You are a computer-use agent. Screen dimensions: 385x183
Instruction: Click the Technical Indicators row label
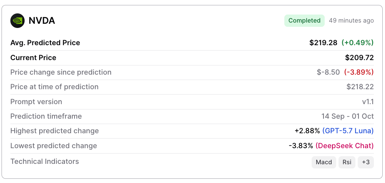coord(45,162)
